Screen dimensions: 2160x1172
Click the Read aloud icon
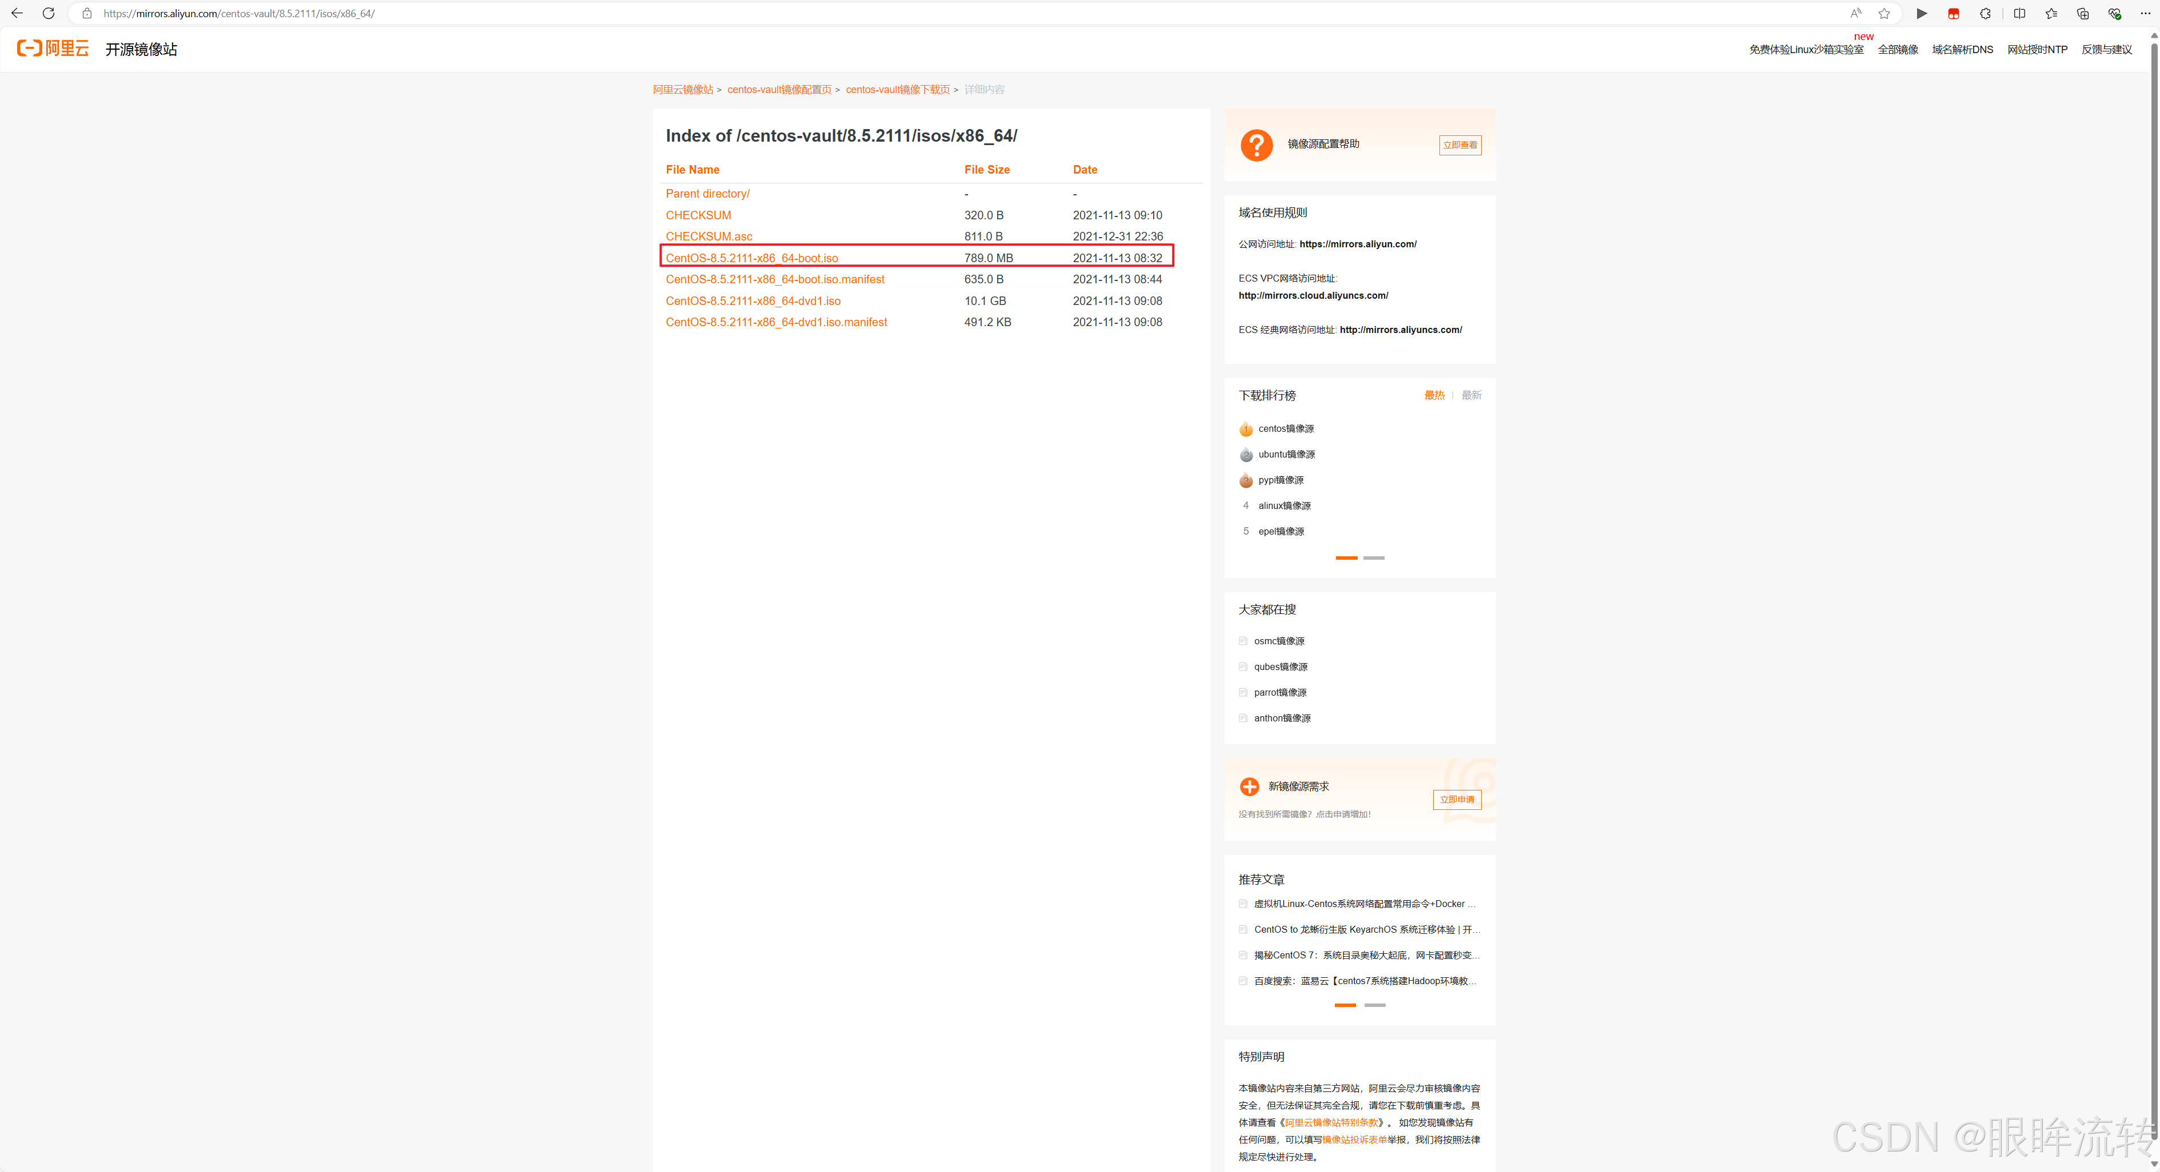click(x=1855, y=13)
